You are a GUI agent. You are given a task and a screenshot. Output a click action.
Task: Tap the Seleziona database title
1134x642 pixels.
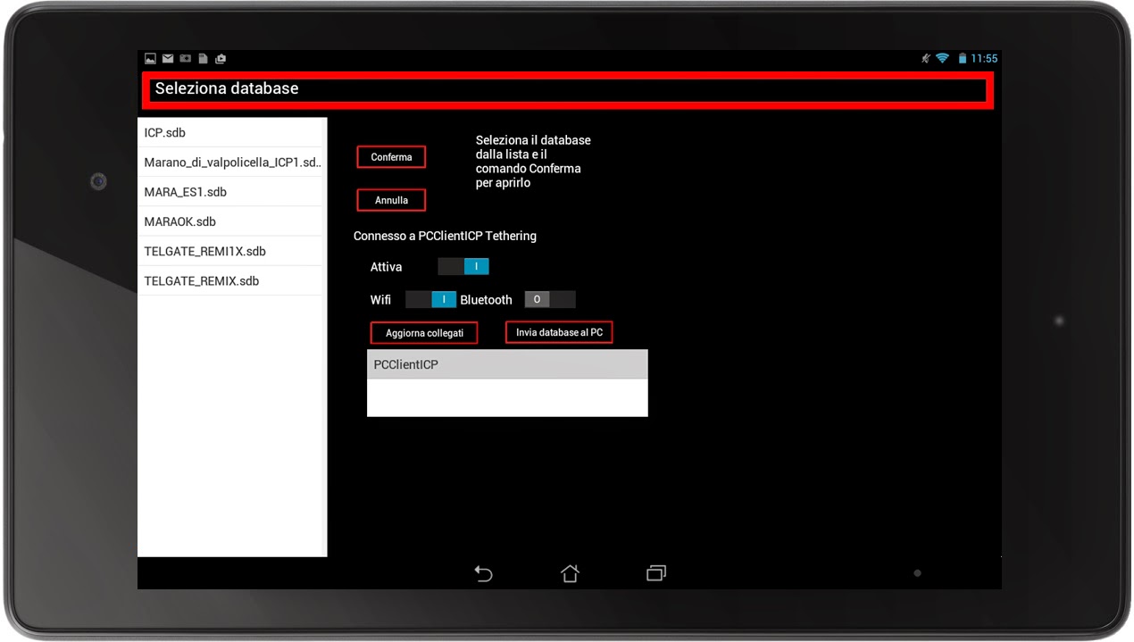tap(227, 88)
